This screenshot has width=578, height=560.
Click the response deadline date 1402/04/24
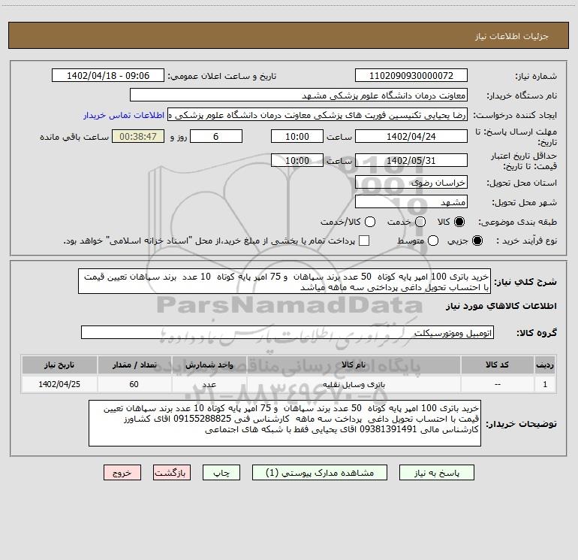tap(411, 137)
